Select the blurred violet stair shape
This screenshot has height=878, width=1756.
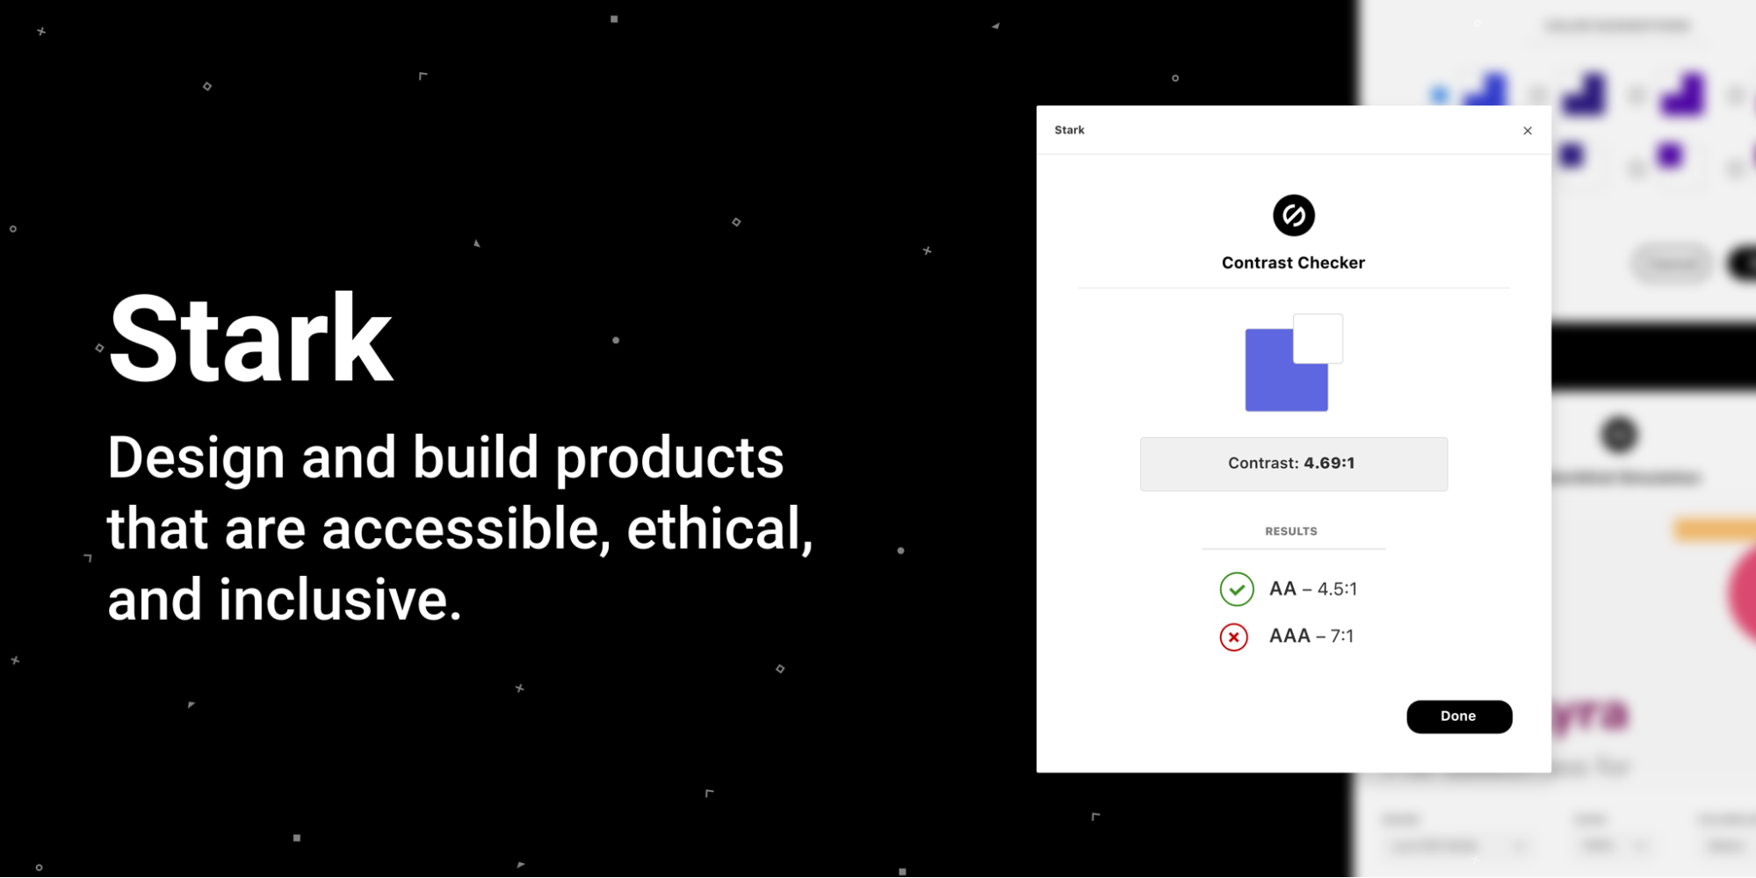1682,95
